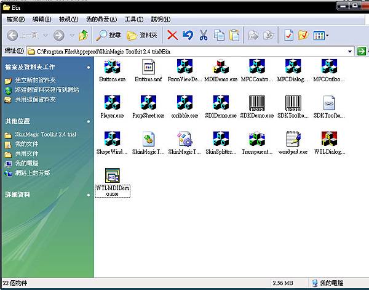Toggle the 資料夾 (Folders) pane button
This screenshot has width=369, height=290.
142,35
